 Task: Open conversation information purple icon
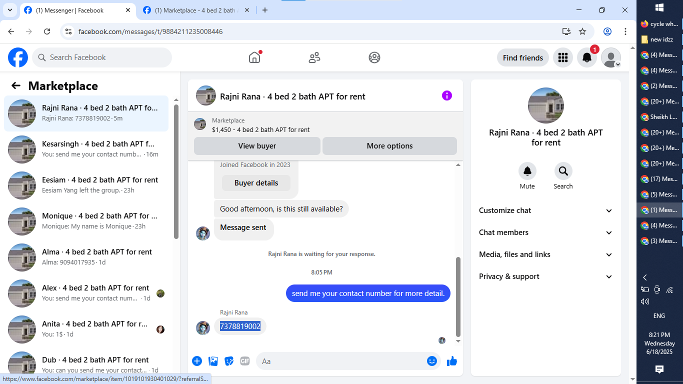(x=447, y=95)
